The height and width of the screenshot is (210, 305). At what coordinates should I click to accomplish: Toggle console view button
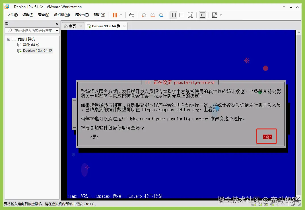(x=203, y=15)
